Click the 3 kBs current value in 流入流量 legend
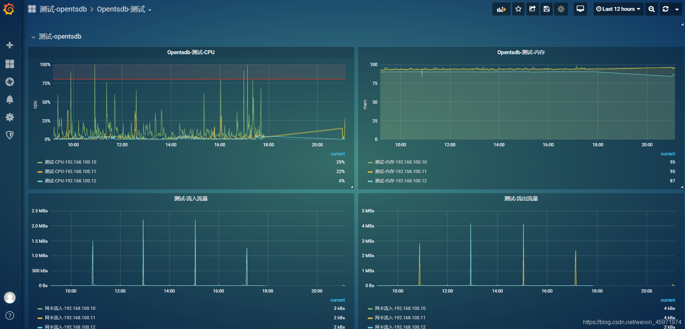Viewport: 685px width, 329px height. click(339, 308)
